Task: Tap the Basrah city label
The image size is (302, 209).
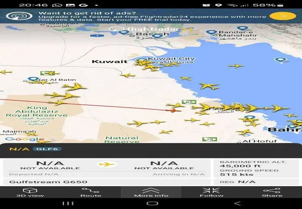Action: (152, 34)
